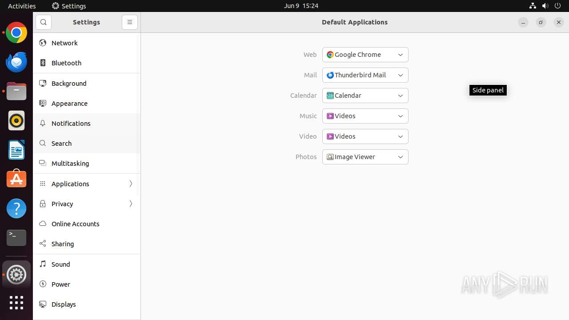Select the Notifications bell icon
This screenshot has width=569, height=320.
43,123
